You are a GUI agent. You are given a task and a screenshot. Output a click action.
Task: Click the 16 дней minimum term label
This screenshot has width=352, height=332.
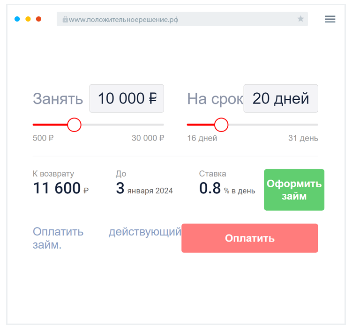pyautogui.click(x=202, y=138)
